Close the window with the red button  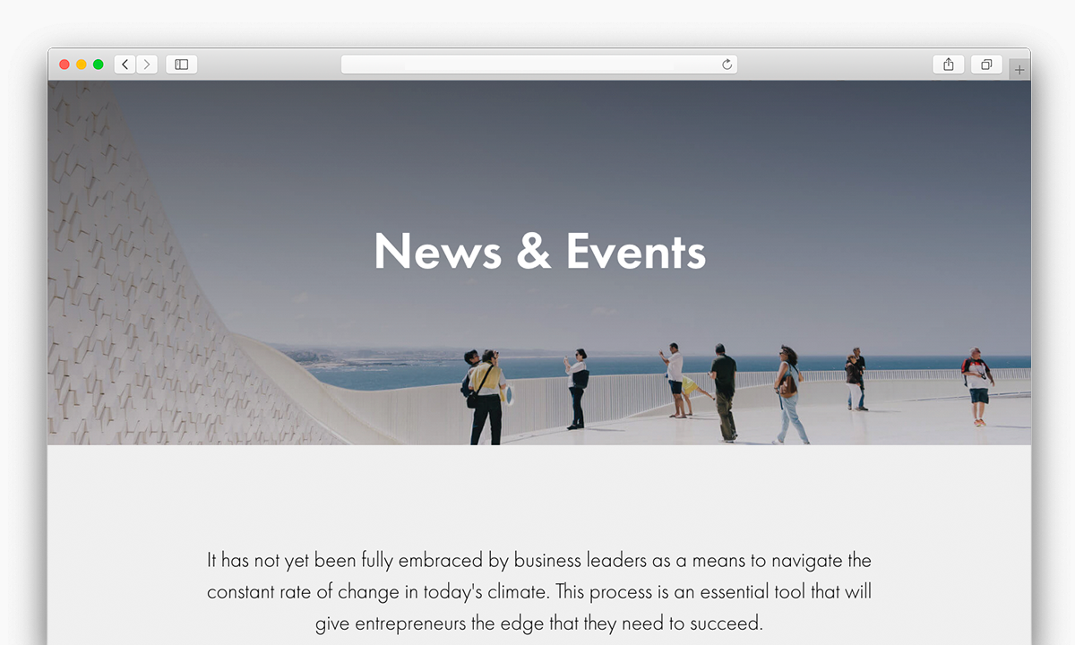(x=64, y=64)
